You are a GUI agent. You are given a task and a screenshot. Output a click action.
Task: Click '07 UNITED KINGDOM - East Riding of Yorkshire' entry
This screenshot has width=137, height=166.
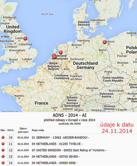tap(69, 150)
